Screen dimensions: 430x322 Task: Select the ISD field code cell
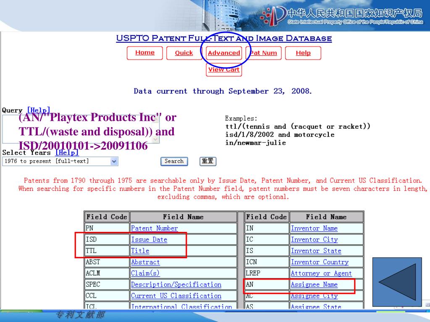point(107,239)
